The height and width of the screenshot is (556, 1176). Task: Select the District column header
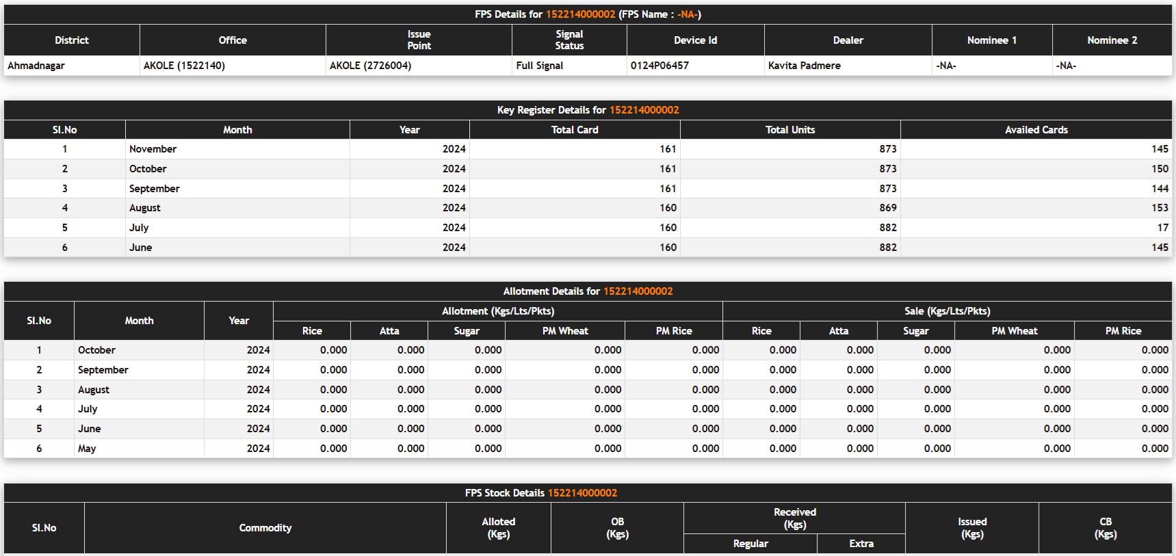click(x=72, y=40)
